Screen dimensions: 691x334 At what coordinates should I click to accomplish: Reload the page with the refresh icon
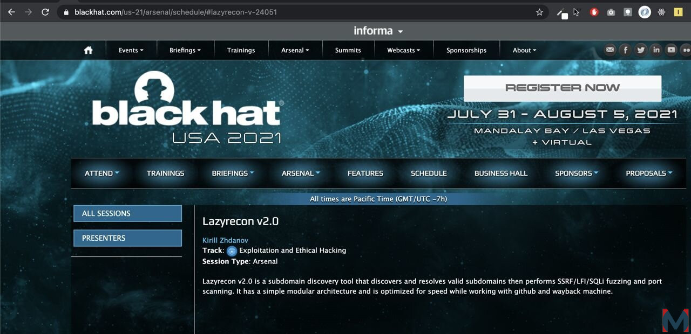pos(45,12)
